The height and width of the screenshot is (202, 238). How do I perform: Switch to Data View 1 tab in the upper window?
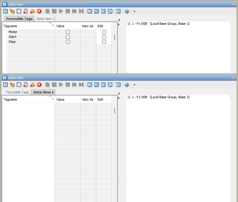[45, 19]
